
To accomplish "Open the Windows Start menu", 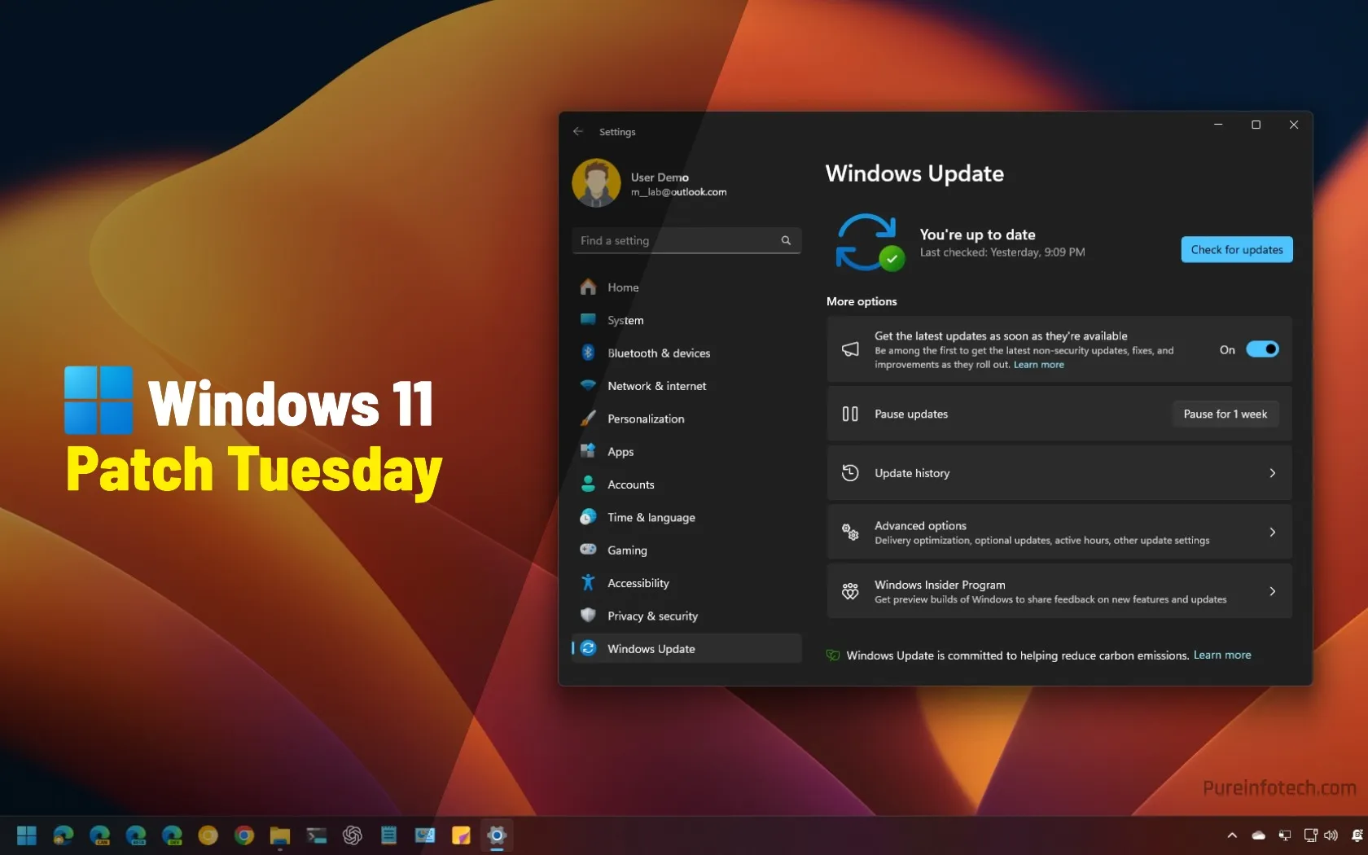I will (x=27, y=835).
